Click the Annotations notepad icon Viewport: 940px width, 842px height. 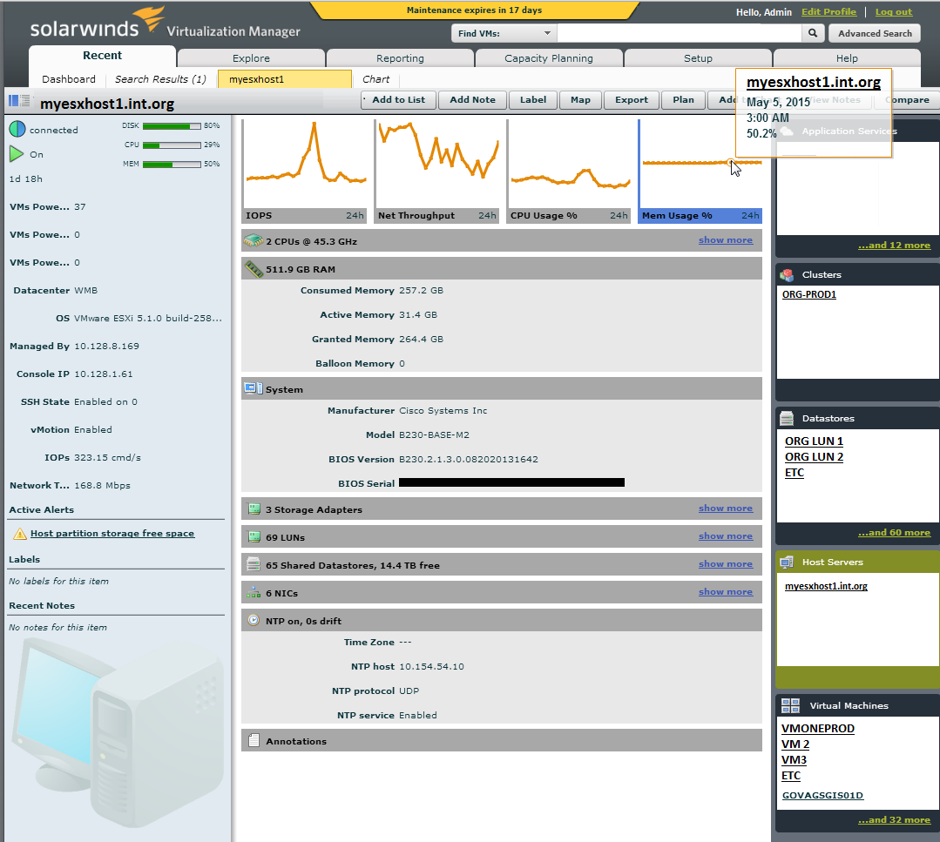pyautogui.click(x=254, y=741)
